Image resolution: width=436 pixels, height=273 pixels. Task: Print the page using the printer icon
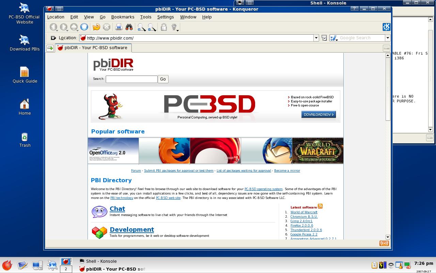pyautogui.click(x=119, y=27)
